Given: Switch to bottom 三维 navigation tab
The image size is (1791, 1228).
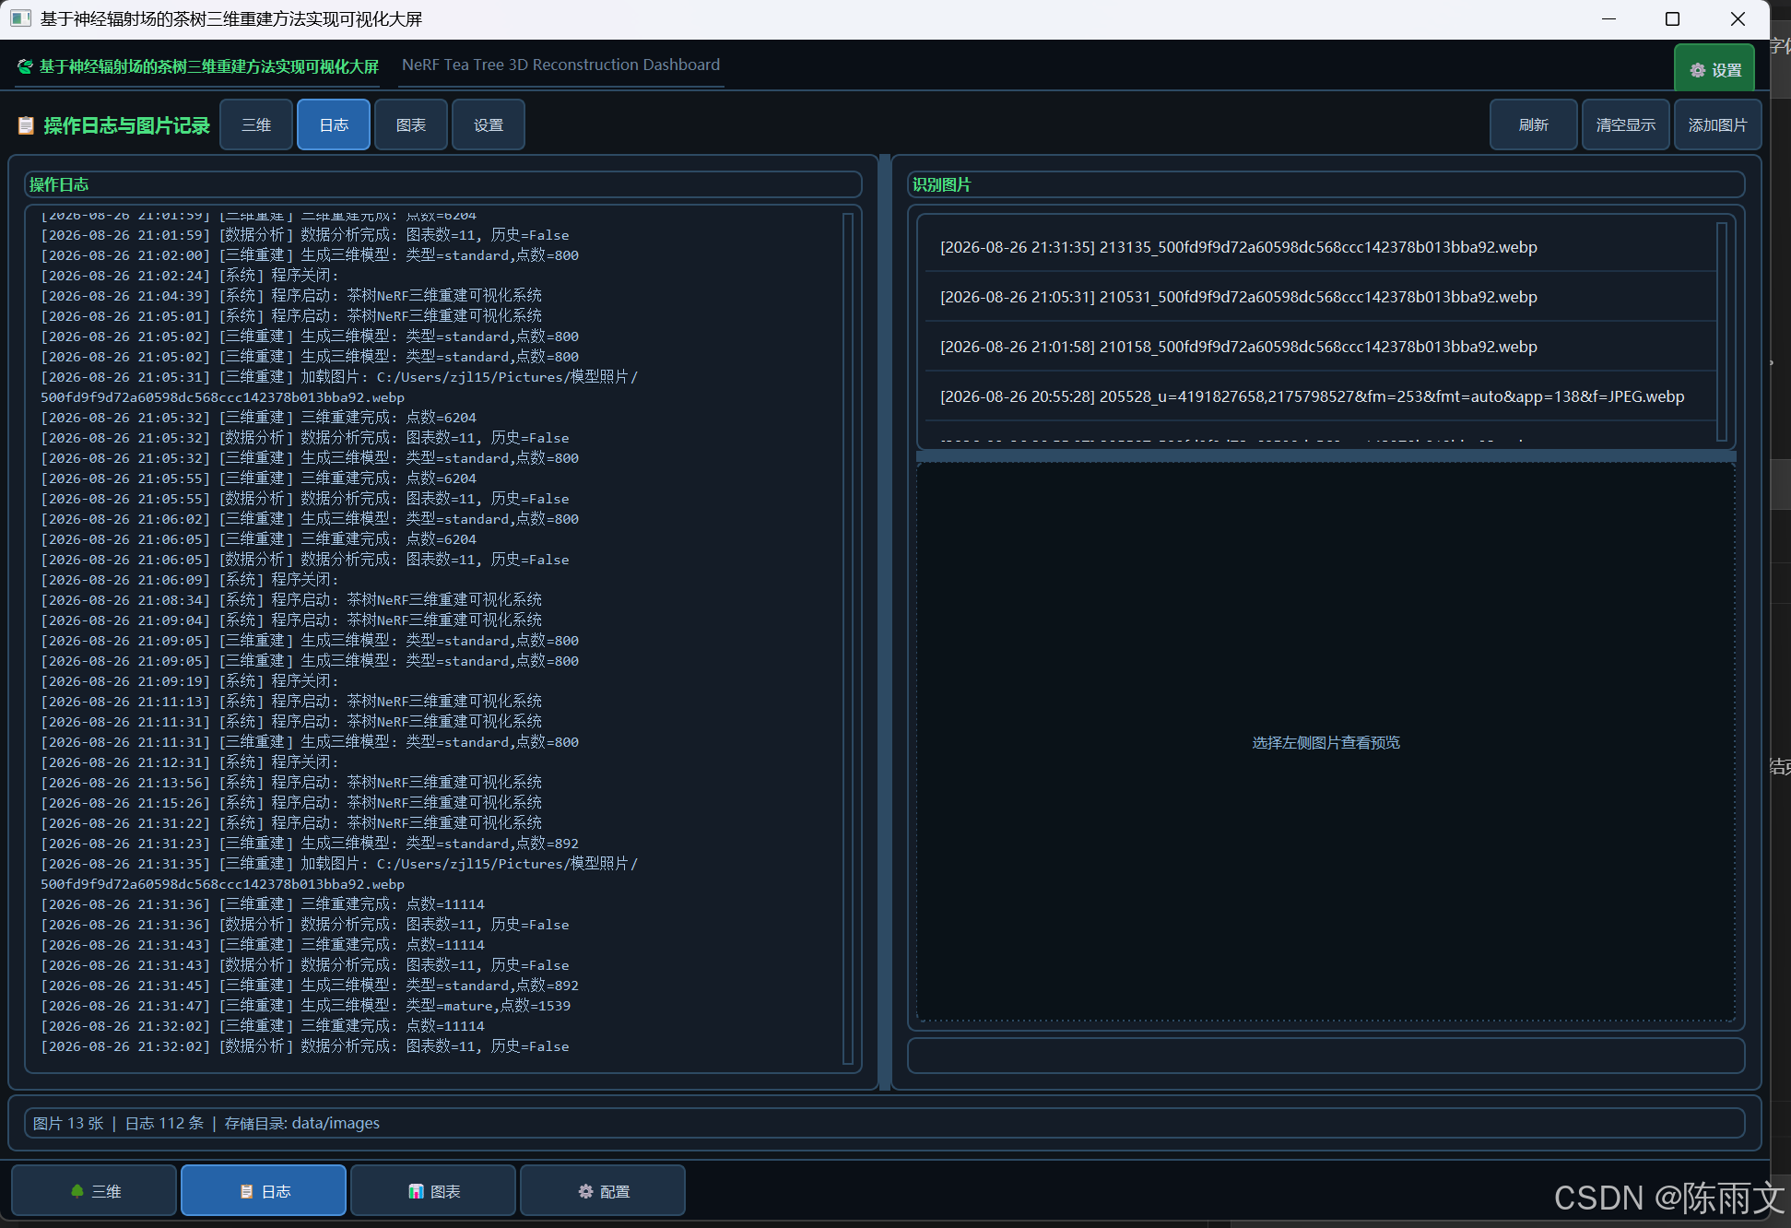Looking at the screenshot, I should 94,1190.
